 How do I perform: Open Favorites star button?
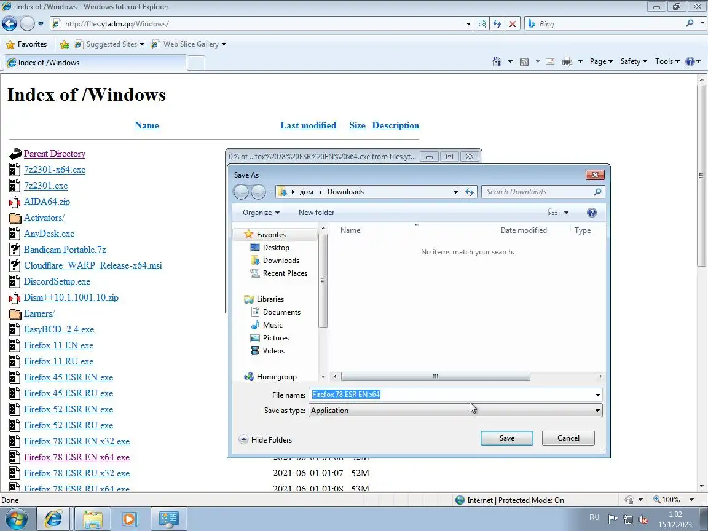pyautogui.click(x=26, y=44)
